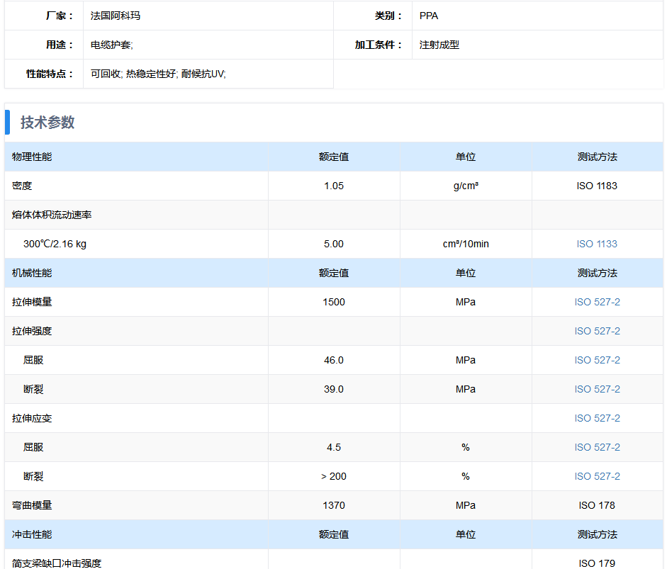Select the 物理性能 table header
667x569 pixels.
click(x=32, y=157)
